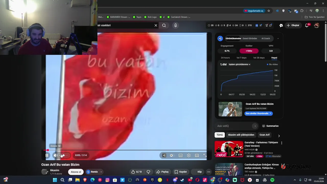327x184 pixels.
Task: Select the Görüntülenmeler tab in vidIQ panel
Action: [233, 38]
